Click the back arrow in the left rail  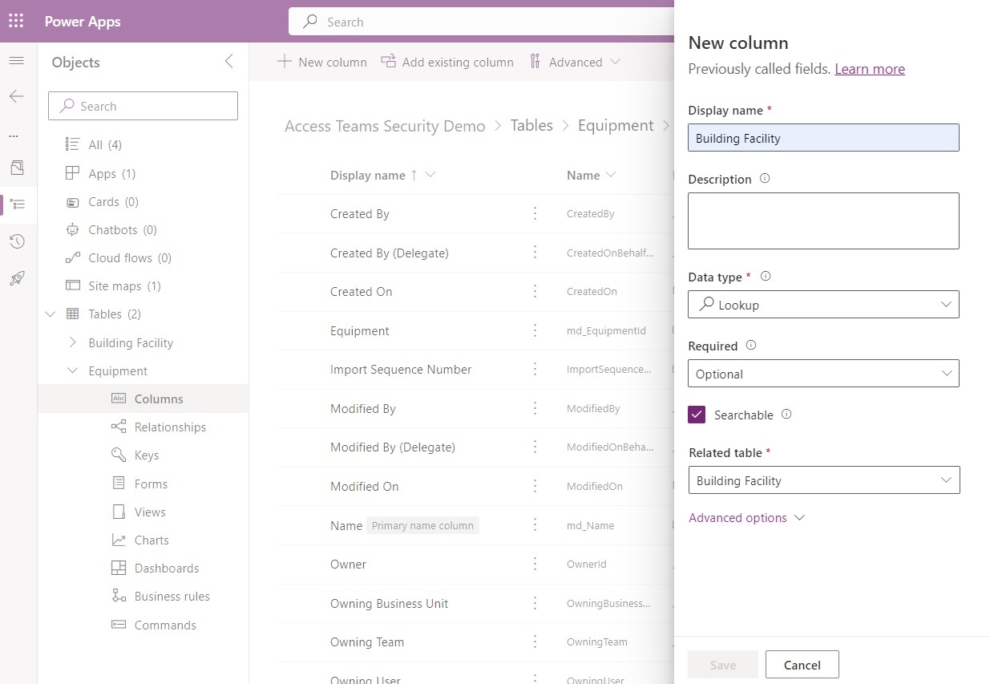pos(16,96)
